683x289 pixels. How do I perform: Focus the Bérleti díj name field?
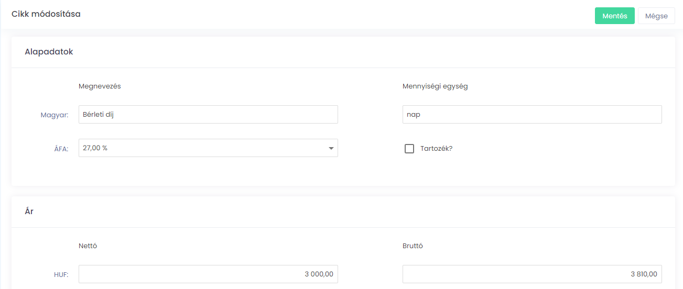(x=208, y=115)
